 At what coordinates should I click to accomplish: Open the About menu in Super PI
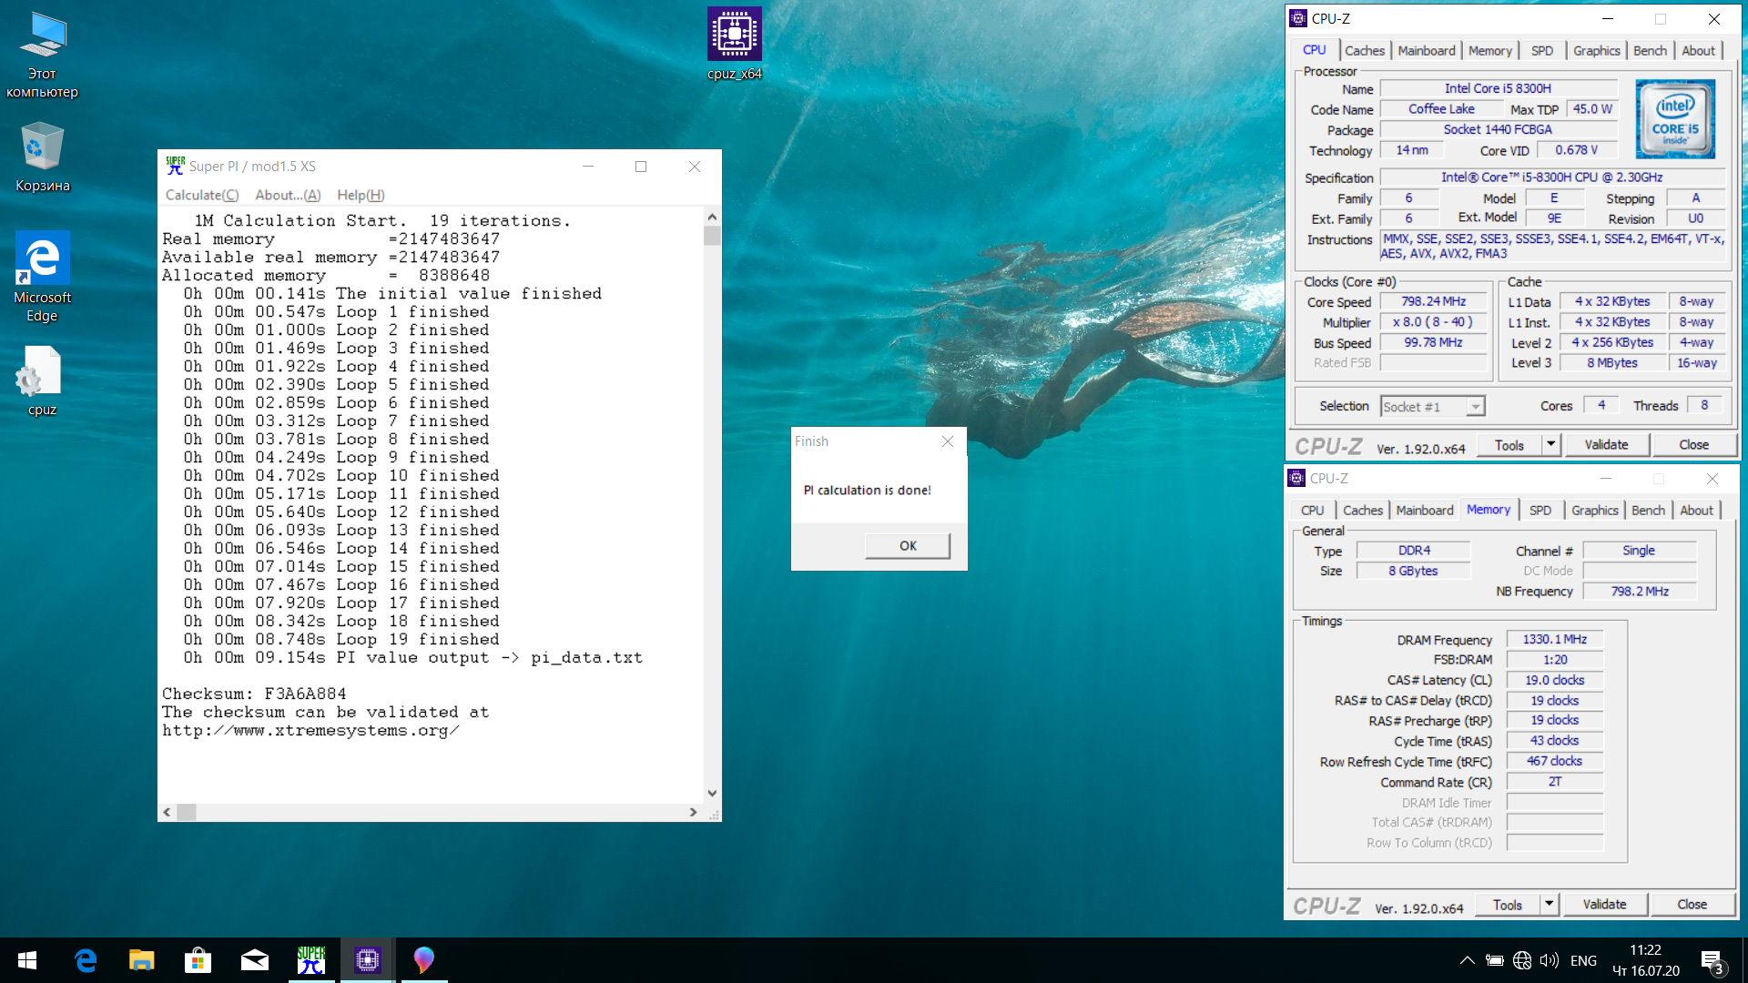pos(288,195)
